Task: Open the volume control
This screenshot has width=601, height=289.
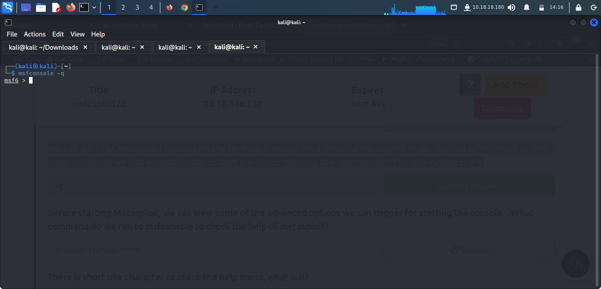Action: tap(511, 7)
